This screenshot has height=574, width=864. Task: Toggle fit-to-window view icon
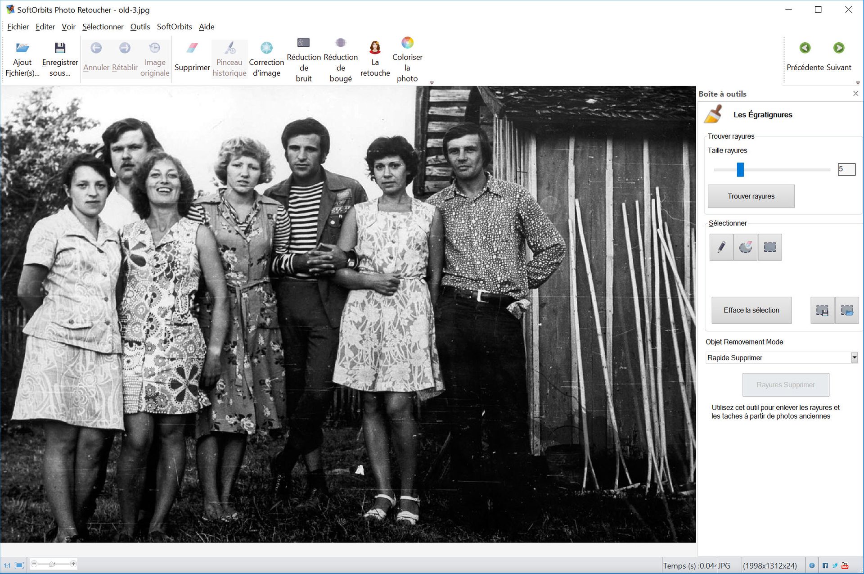point(19,565)
